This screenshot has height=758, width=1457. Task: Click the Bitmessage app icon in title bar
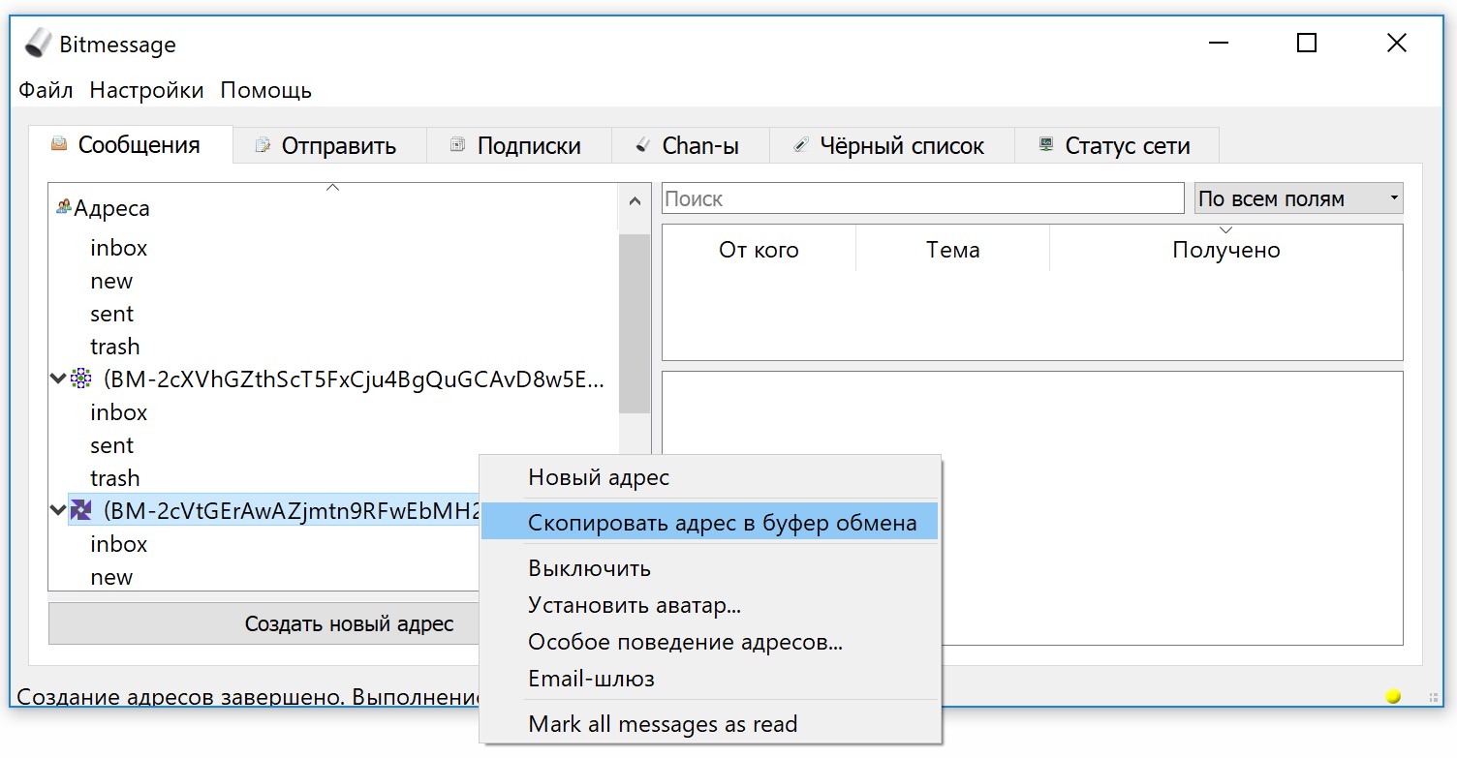[x=38, y=44]
